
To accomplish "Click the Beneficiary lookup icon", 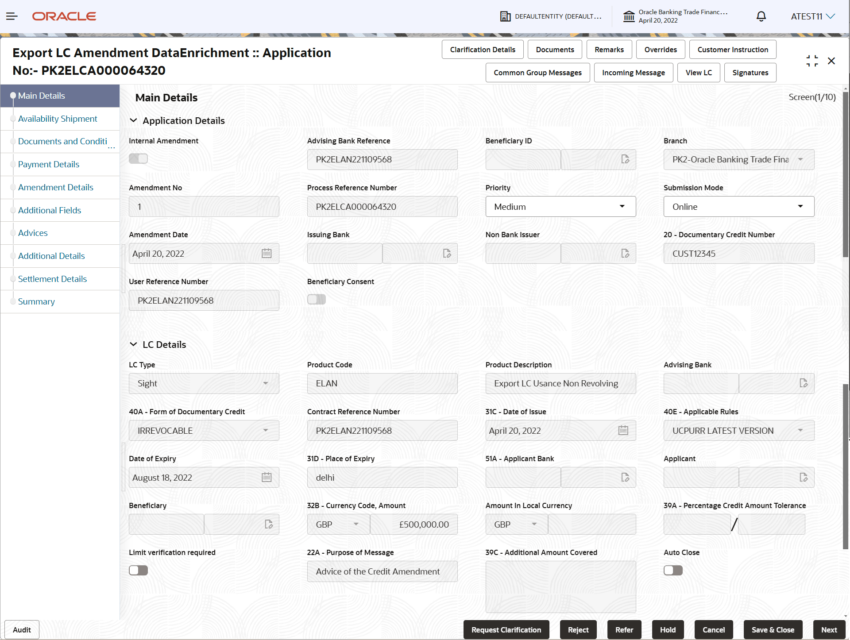I will click(268, 524).
